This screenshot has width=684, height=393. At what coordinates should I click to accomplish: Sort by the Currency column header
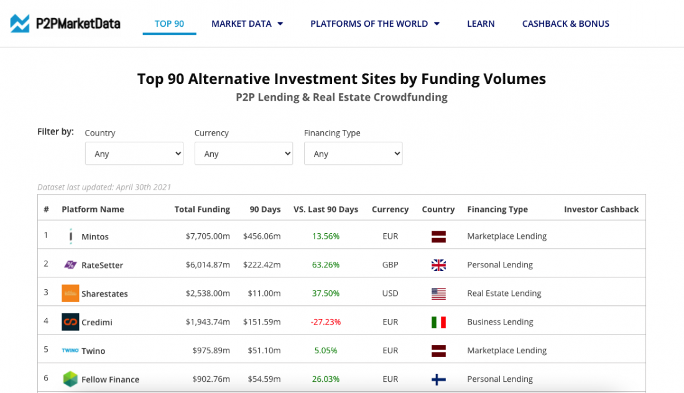pyautogui.click(x=391, y=210)
